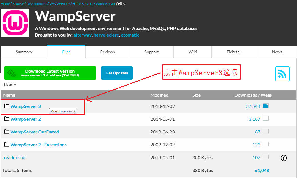Click download chart icon in WampServer 3 row
The image size is (297, 178).
266,106
